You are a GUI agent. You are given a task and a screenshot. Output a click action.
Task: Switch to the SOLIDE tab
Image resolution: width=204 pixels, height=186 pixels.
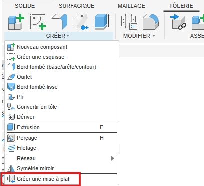pos(25,6)
